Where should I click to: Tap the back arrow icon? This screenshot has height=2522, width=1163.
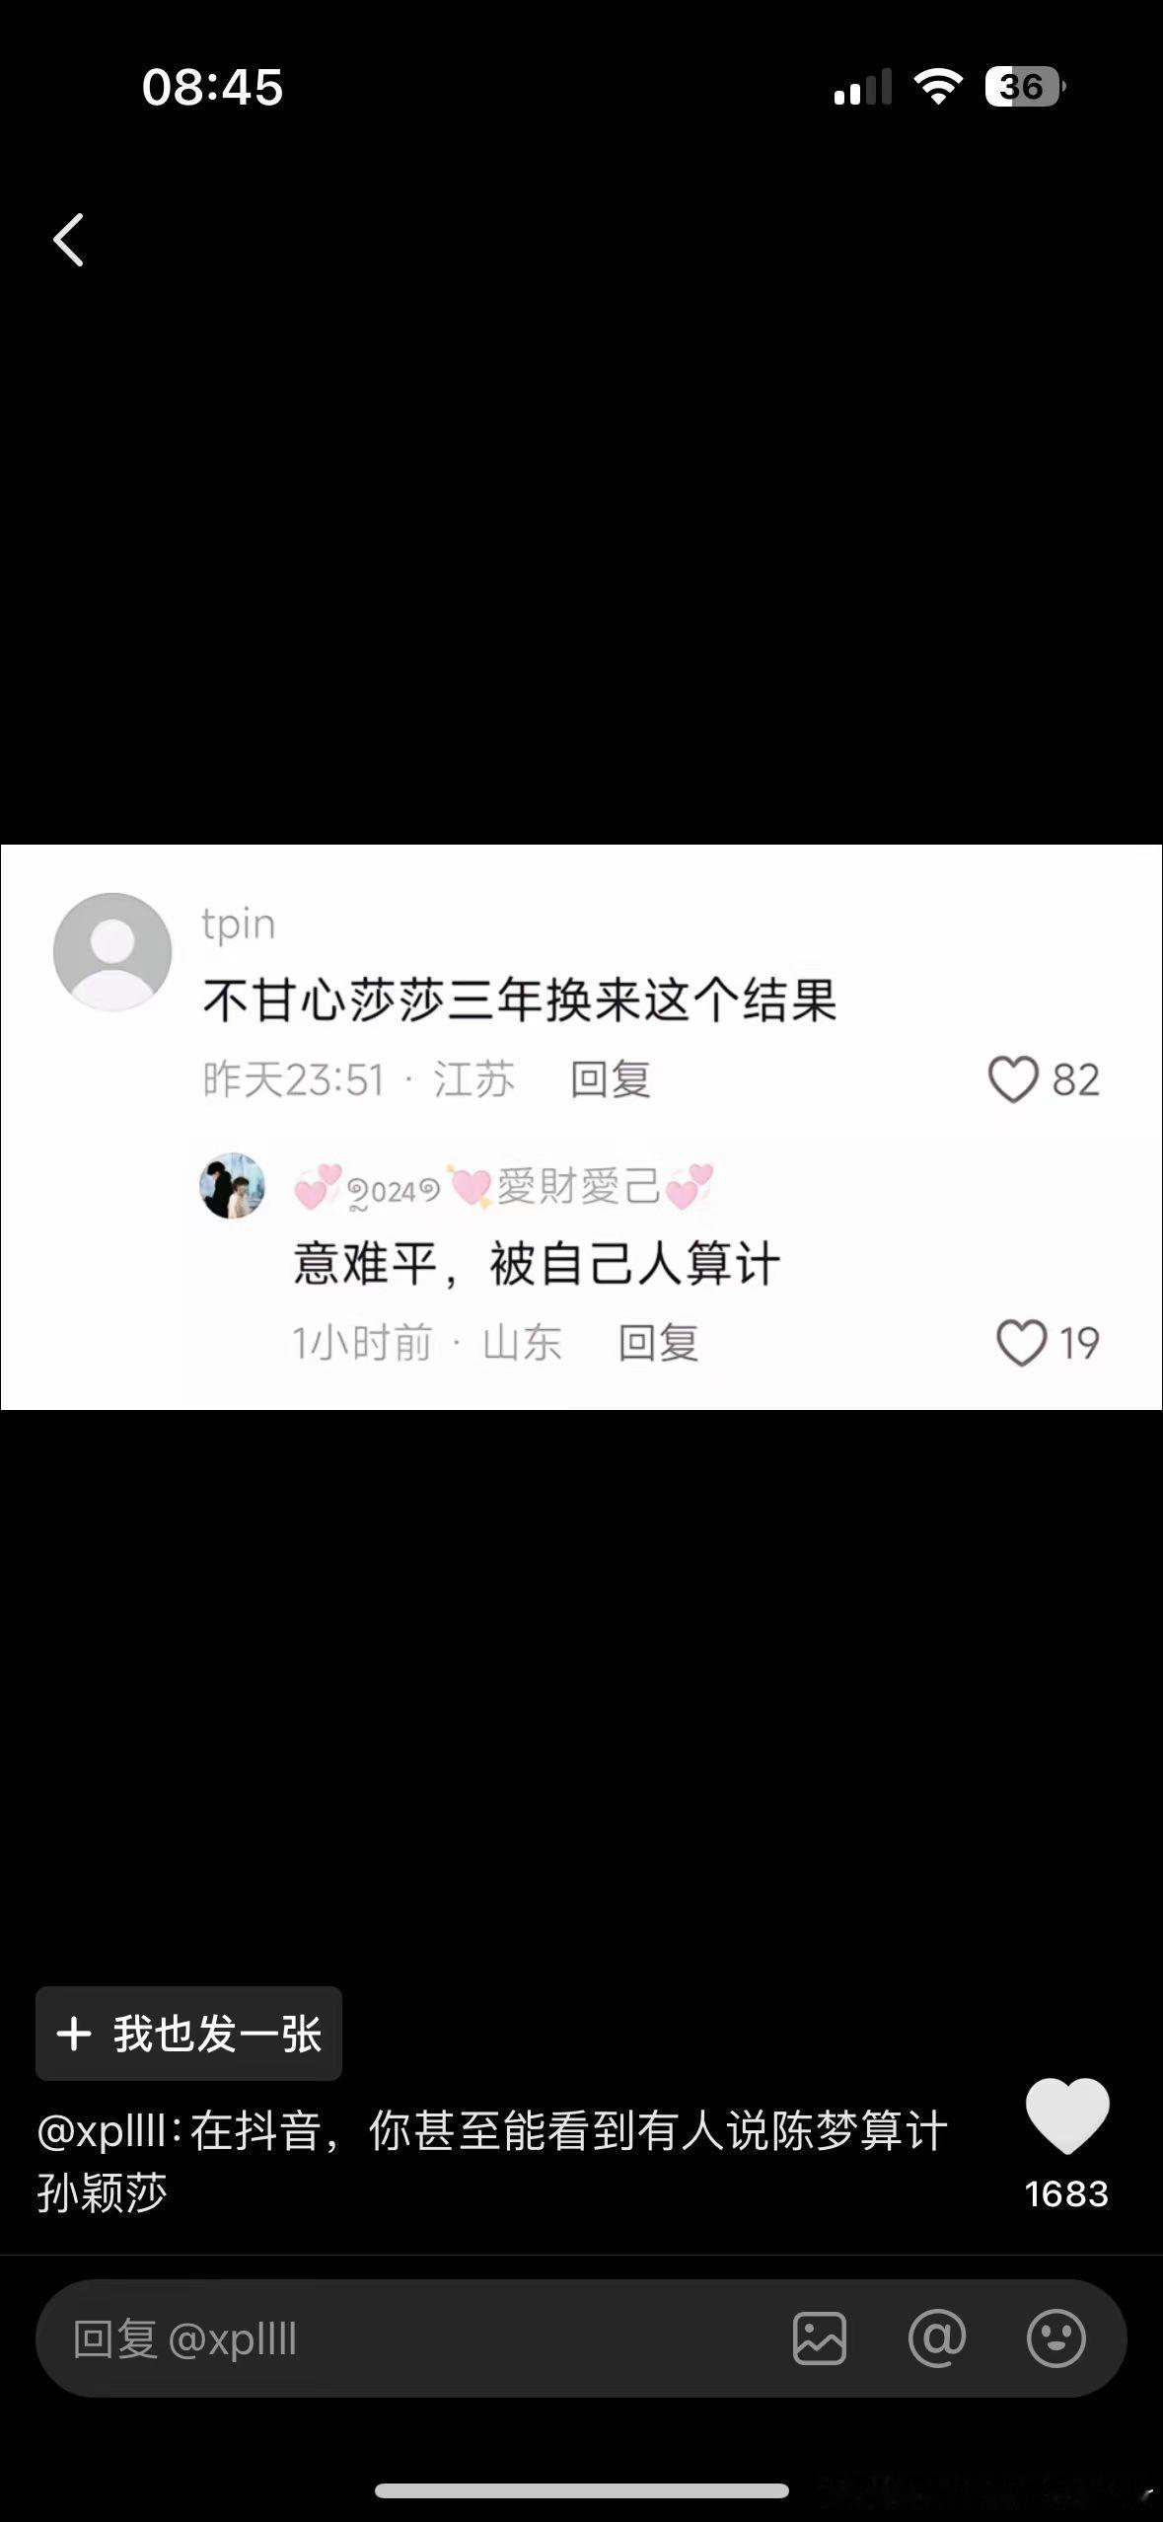click(68, 240)
